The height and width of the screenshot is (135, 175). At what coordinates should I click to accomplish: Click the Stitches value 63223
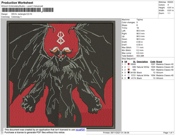click(170, 2)
